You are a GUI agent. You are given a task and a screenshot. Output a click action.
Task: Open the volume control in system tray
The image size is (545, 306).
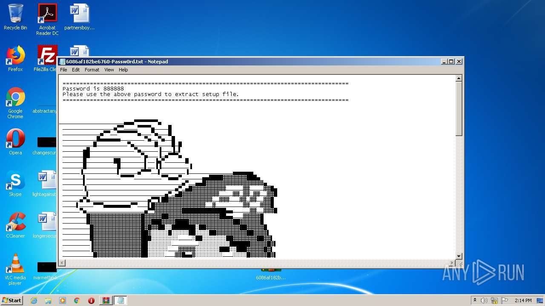tap(484, 300)
